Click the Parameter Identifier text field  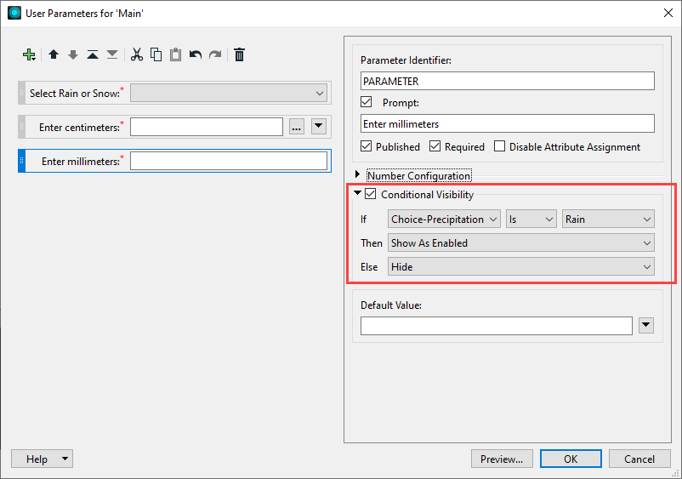[507, 81]
